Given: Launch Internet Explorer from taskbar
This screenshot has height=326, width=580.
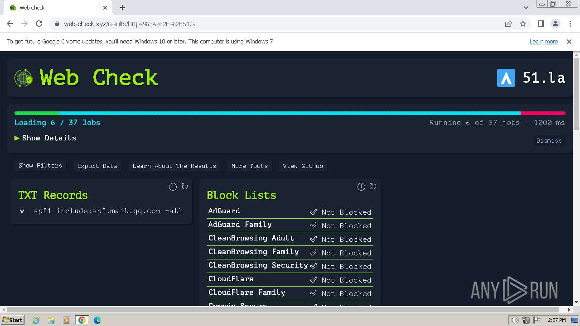Looking at the screenshot, I should pyautogui.click(x=36, y=320).
